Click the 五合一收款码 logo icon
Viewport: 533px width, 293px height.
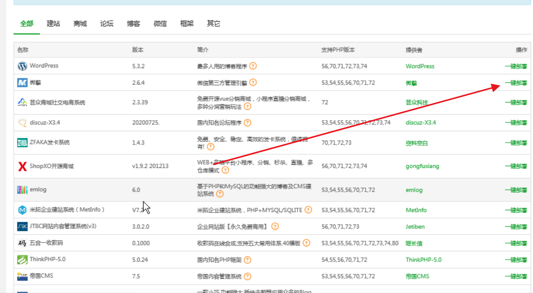coord(22,243)
